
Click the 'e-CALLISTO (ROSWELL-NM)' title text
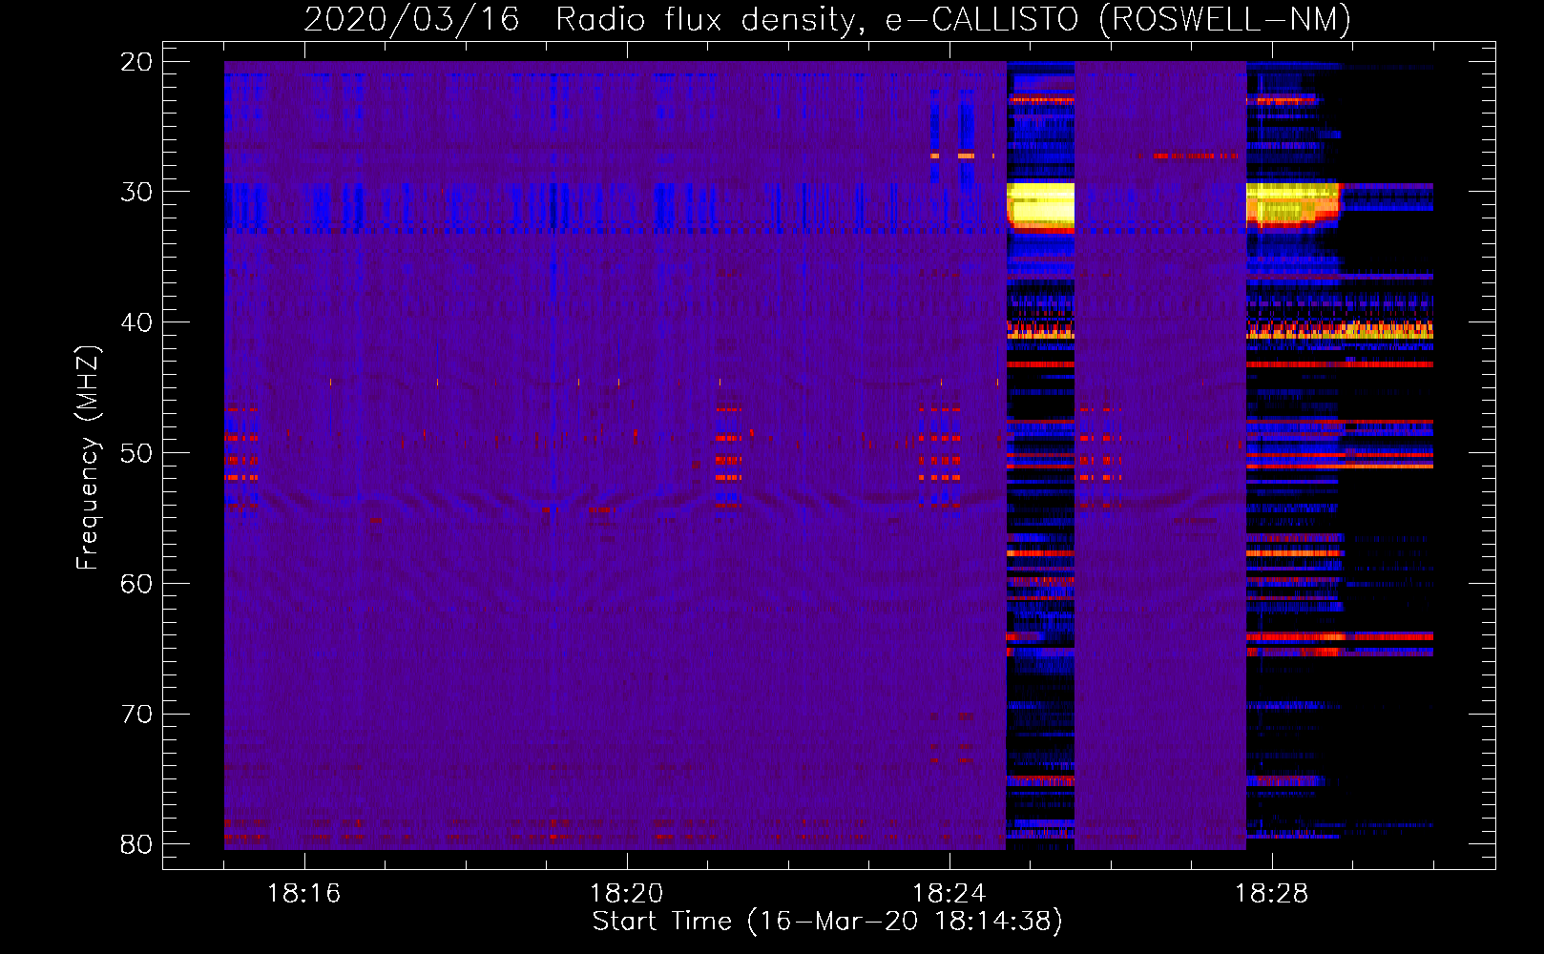(x=1117, y=19)
